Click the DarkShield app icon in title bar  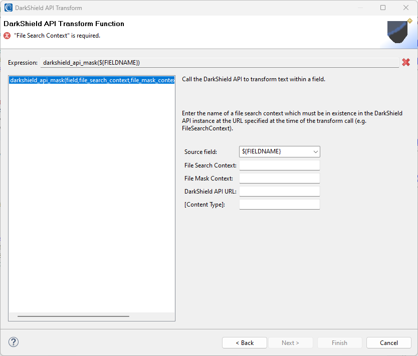8,8
